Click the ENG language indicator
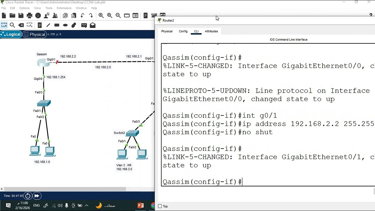Image resolution: width=375 pixels, height=211 pixels. click(x=37, y=205)
